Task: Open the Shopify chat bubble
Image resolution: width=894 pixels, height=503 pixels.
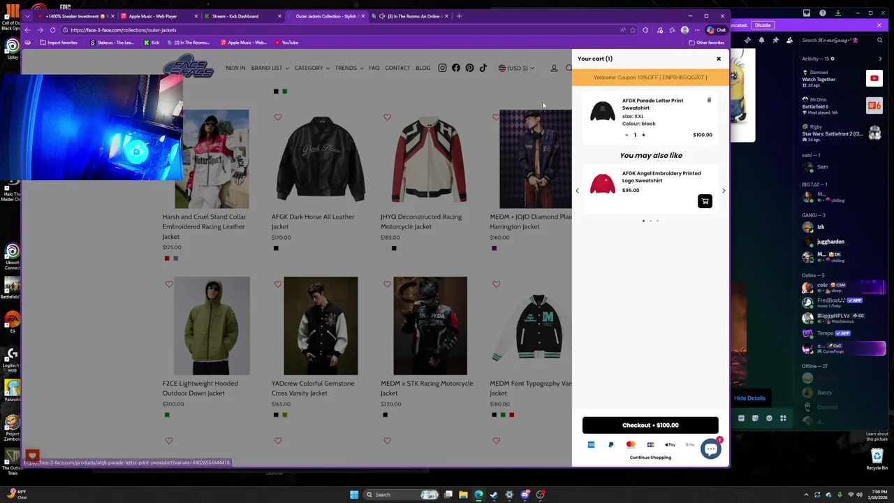Action: click(x=710, y=449)
